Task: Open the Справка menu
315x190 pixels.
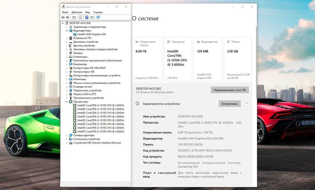Action: [98, 12]
